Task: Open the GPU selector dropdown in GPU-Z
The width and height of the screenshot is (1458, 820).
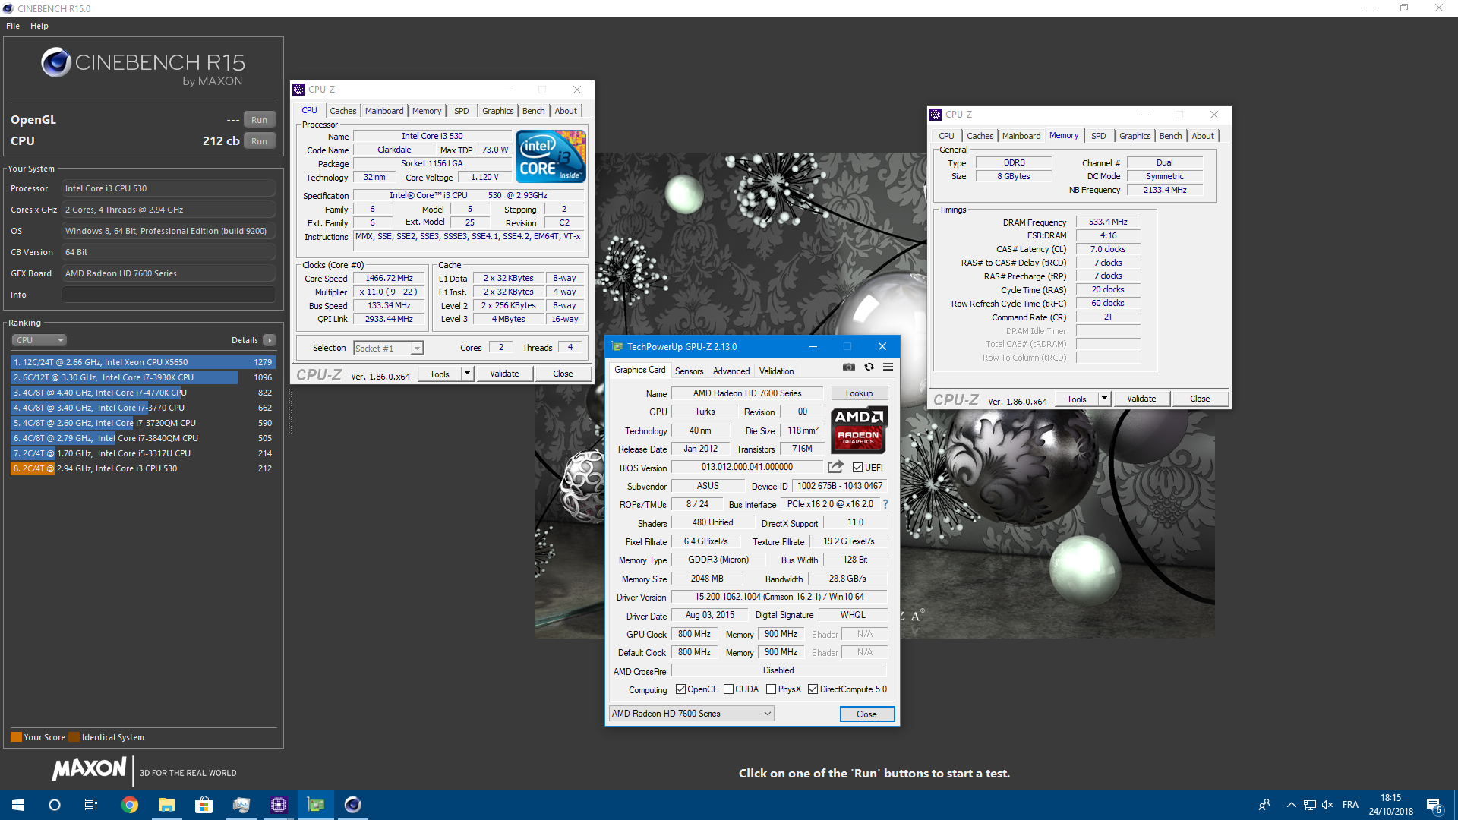Action: (x=692, y=714)
